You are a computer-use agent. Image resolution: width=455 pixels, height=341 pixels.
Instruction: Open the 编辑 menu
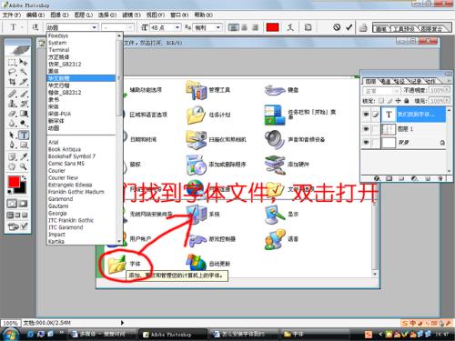click(35, 15)
